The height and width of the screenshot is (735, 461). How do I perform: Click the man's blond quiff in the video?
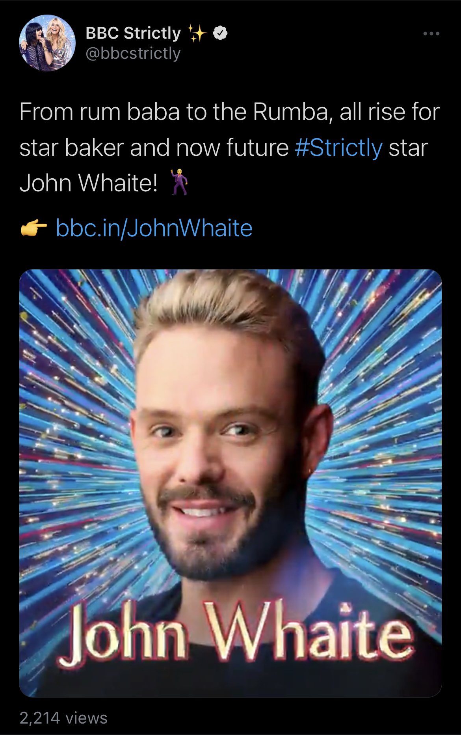229,308
